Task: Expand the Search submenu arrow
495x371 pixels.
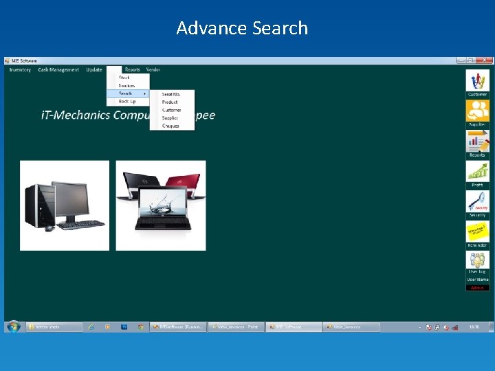Action: click(x=144, y=93)
